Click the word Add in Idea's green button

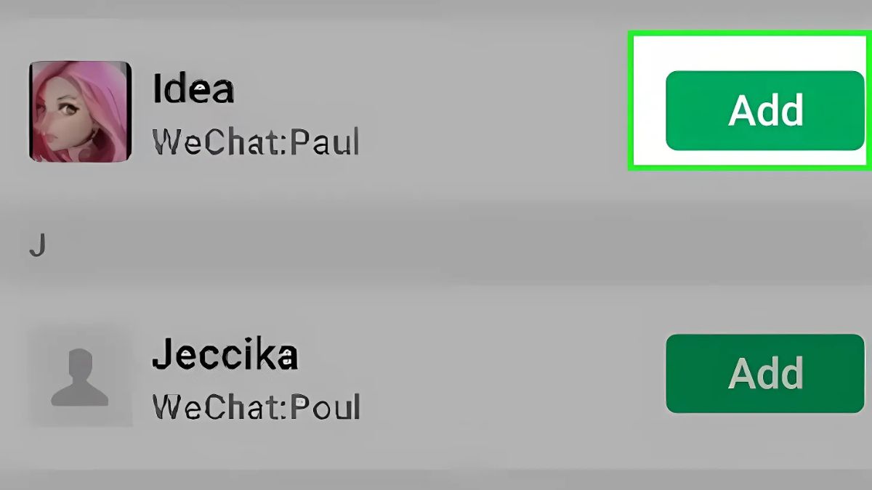click(x=765, y=110)
